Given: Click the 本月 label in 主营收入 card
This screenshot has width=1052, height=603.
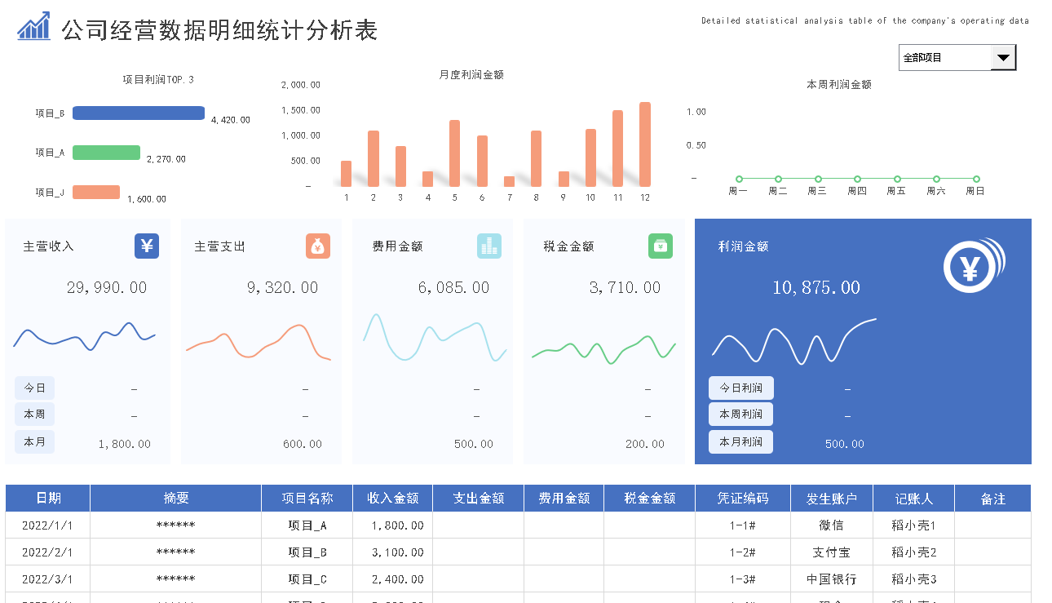Looking at the screenshot, I should point(34,441).
